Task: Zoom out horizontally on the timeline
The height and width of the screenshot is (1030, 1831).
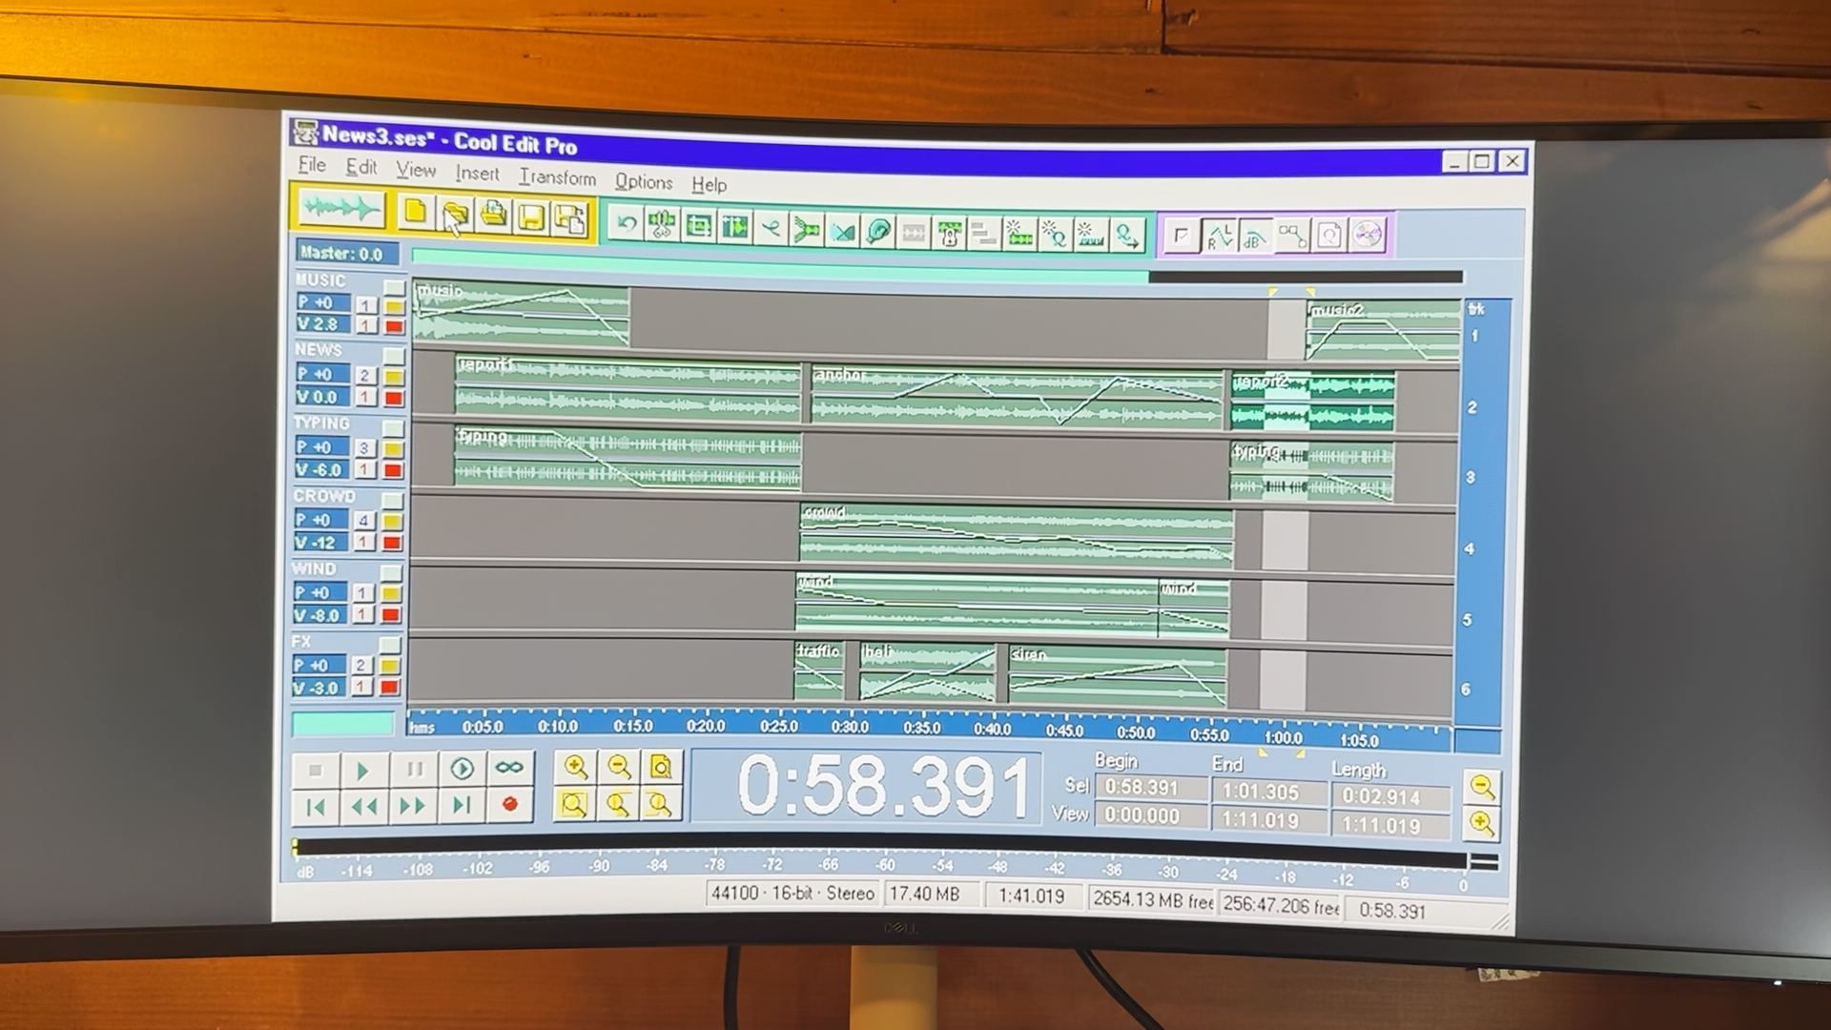Action: (x=619, y=767)
